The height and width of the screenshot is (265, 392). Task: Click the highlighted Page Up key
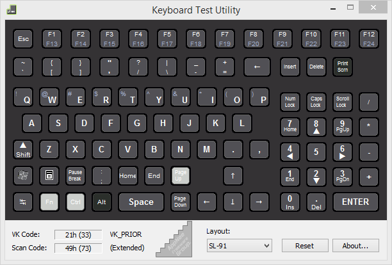click(180, 175)
